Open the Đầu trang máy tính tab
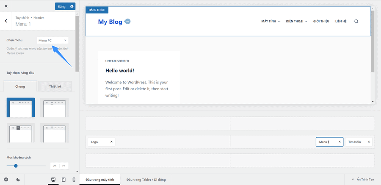 99,179
